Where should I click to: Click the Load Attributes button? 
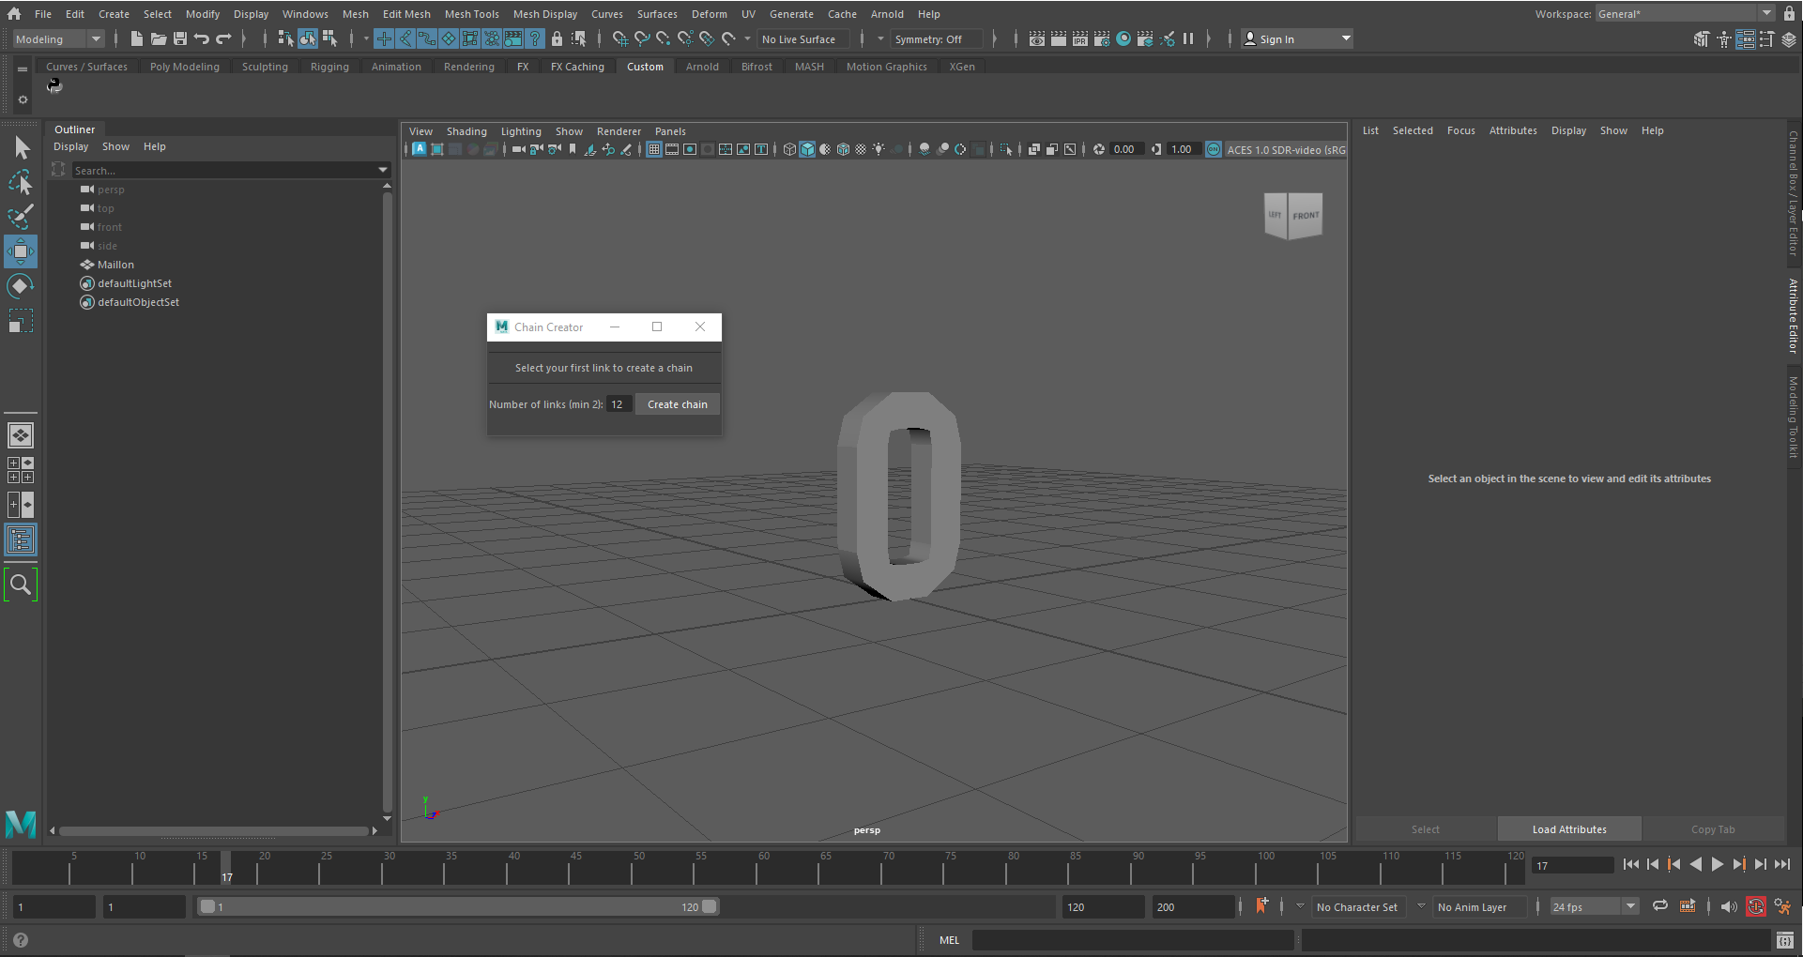[1568, 829]
